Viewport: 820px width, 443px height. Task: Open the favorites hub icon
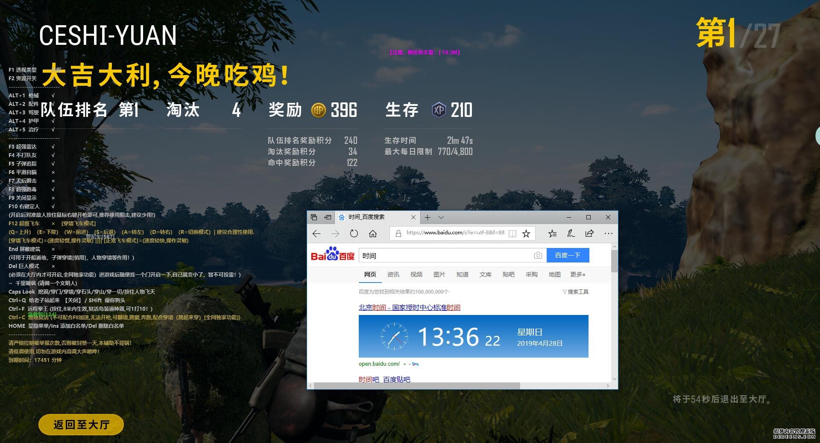552,233
